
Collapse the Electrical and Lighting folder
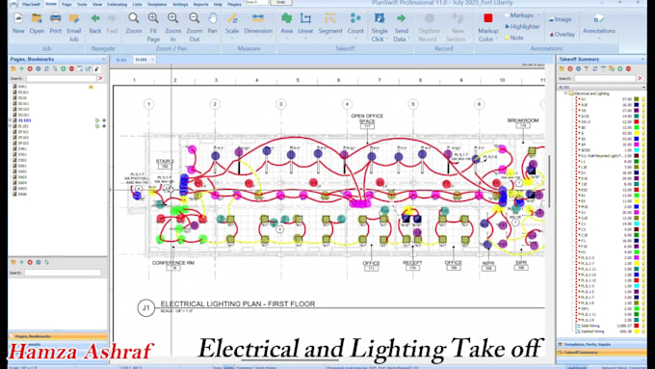[x=566, y=93]
